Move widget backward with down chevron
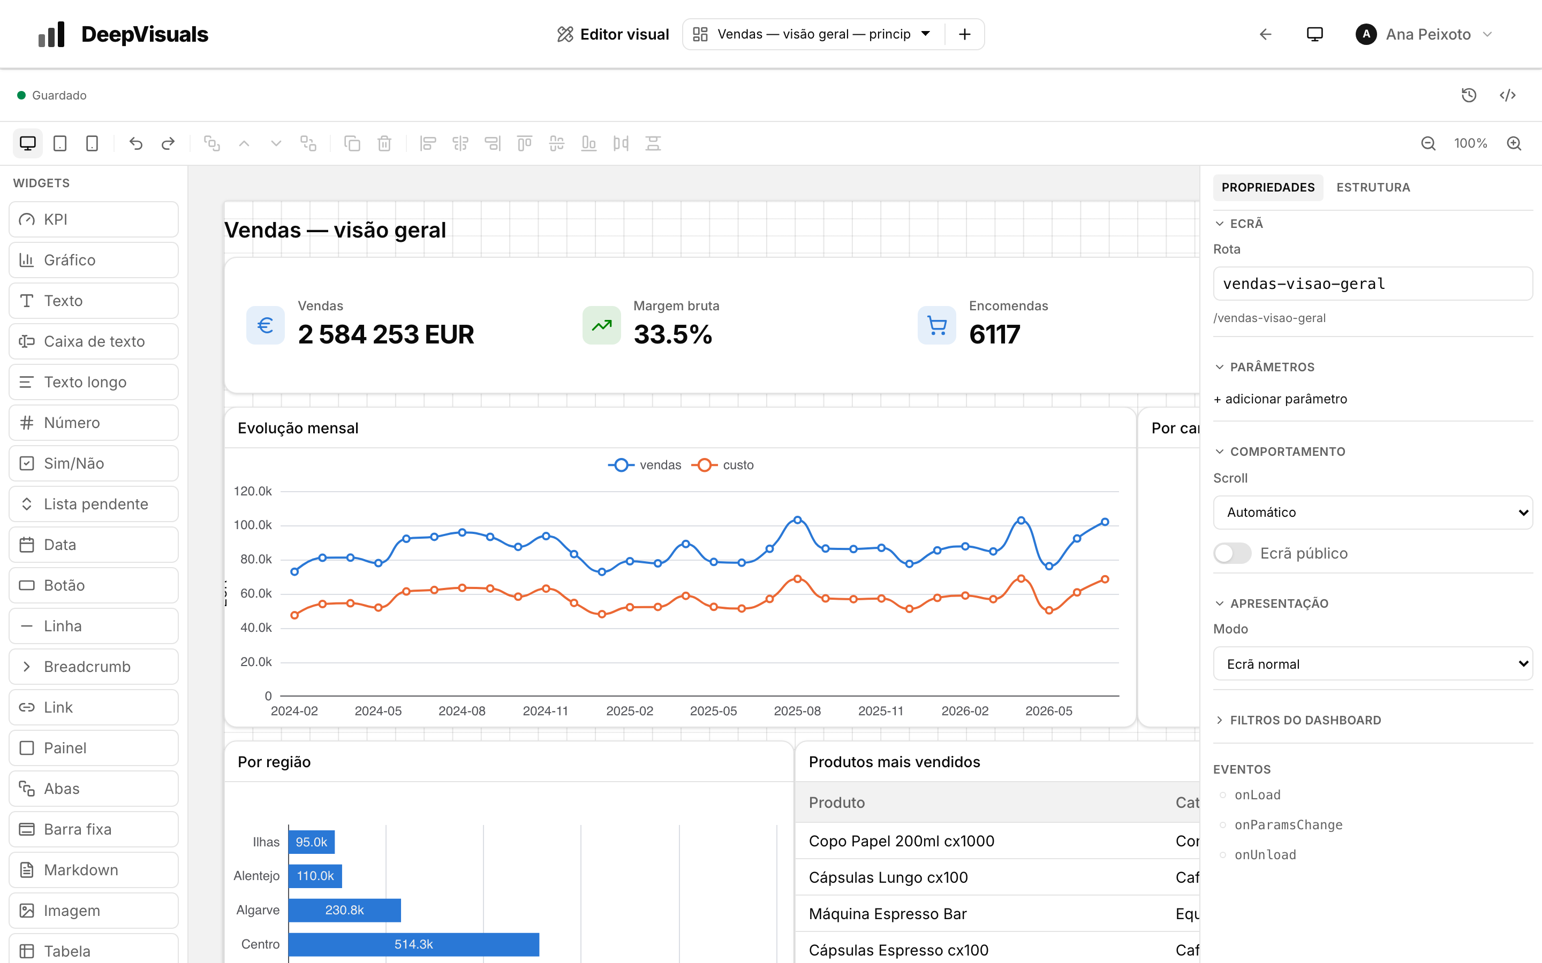This screenshot has height=963, width=1542. pos(276,143)
